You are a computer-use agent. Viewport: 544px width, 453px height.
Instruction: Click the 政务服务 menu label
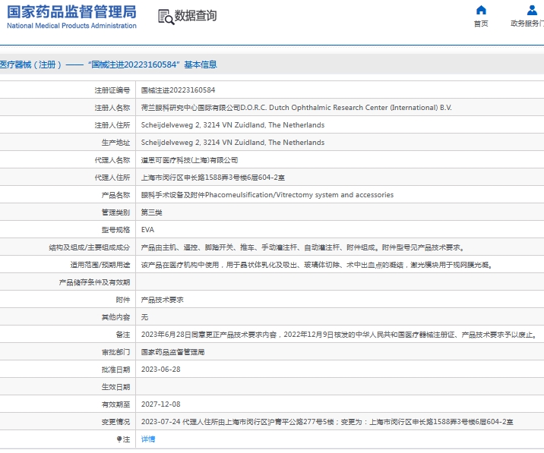click(527, 24)
